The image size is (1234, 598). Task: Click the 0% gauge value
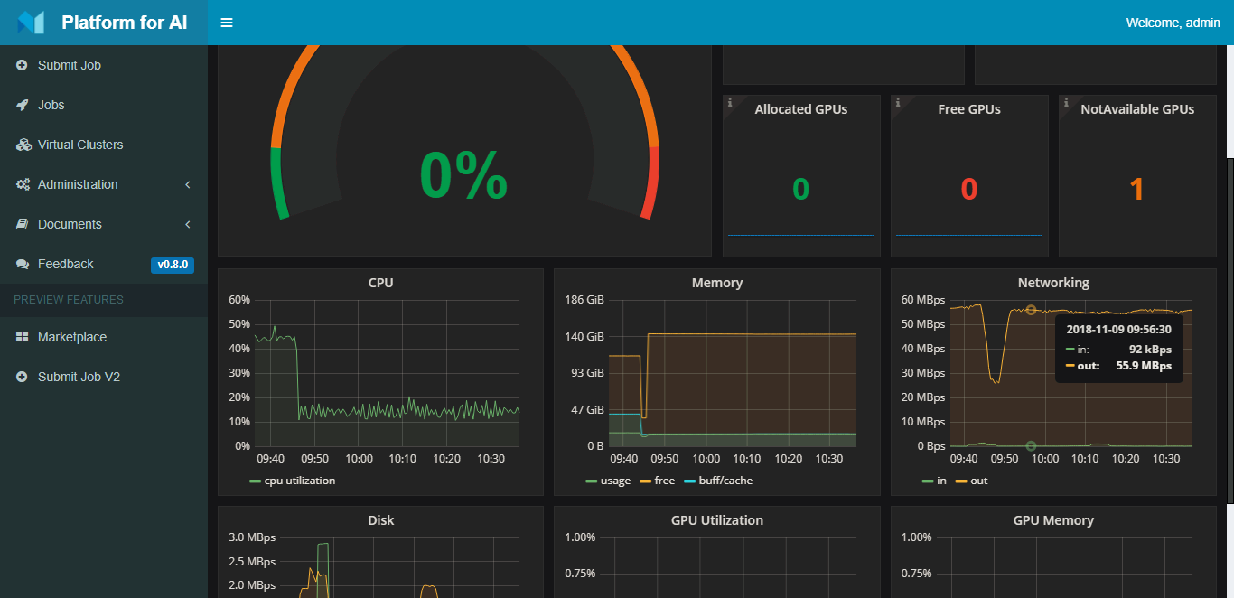click(464, 175)
